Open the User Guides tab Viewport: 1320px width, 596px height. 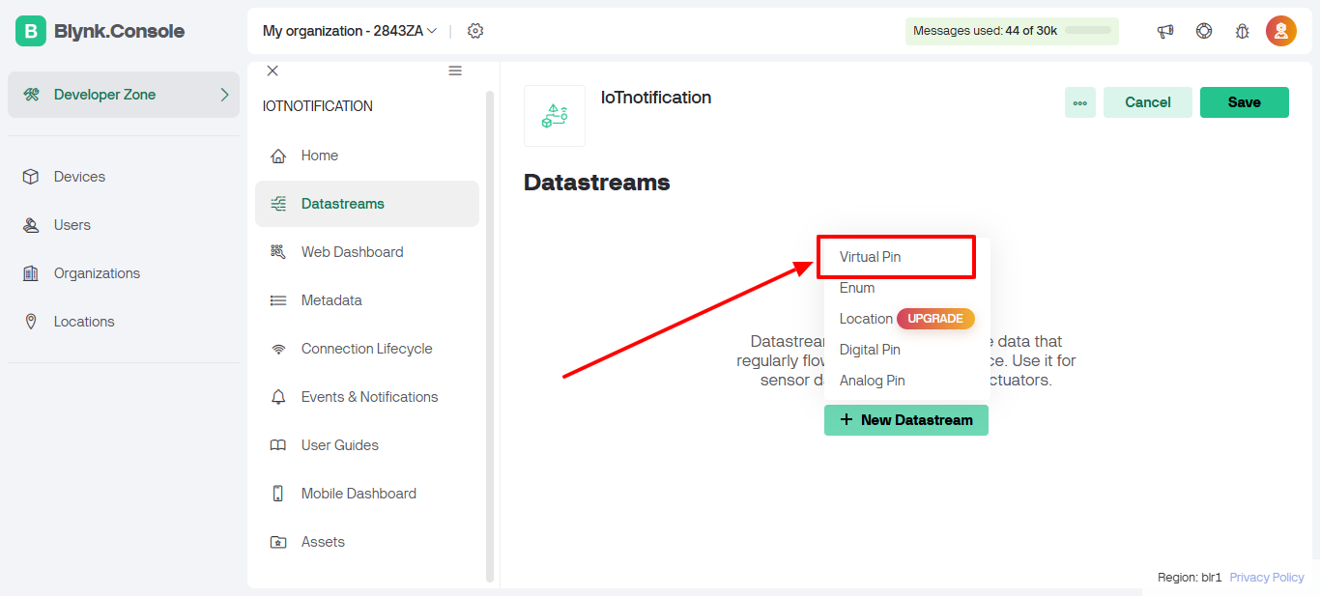(367, 445)
